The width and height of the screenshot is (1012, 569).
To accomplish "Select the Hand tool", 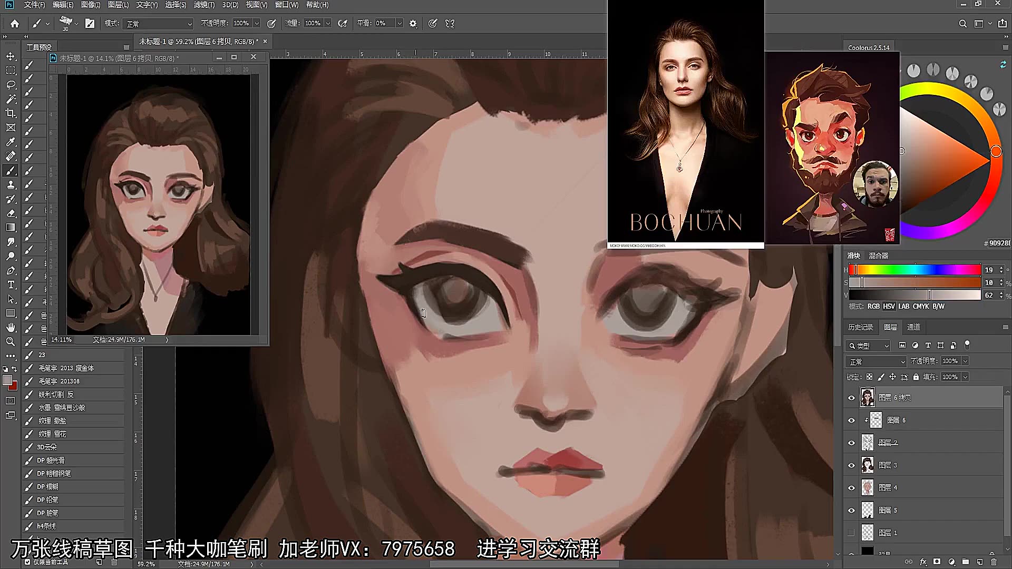I will click(11, 327).
